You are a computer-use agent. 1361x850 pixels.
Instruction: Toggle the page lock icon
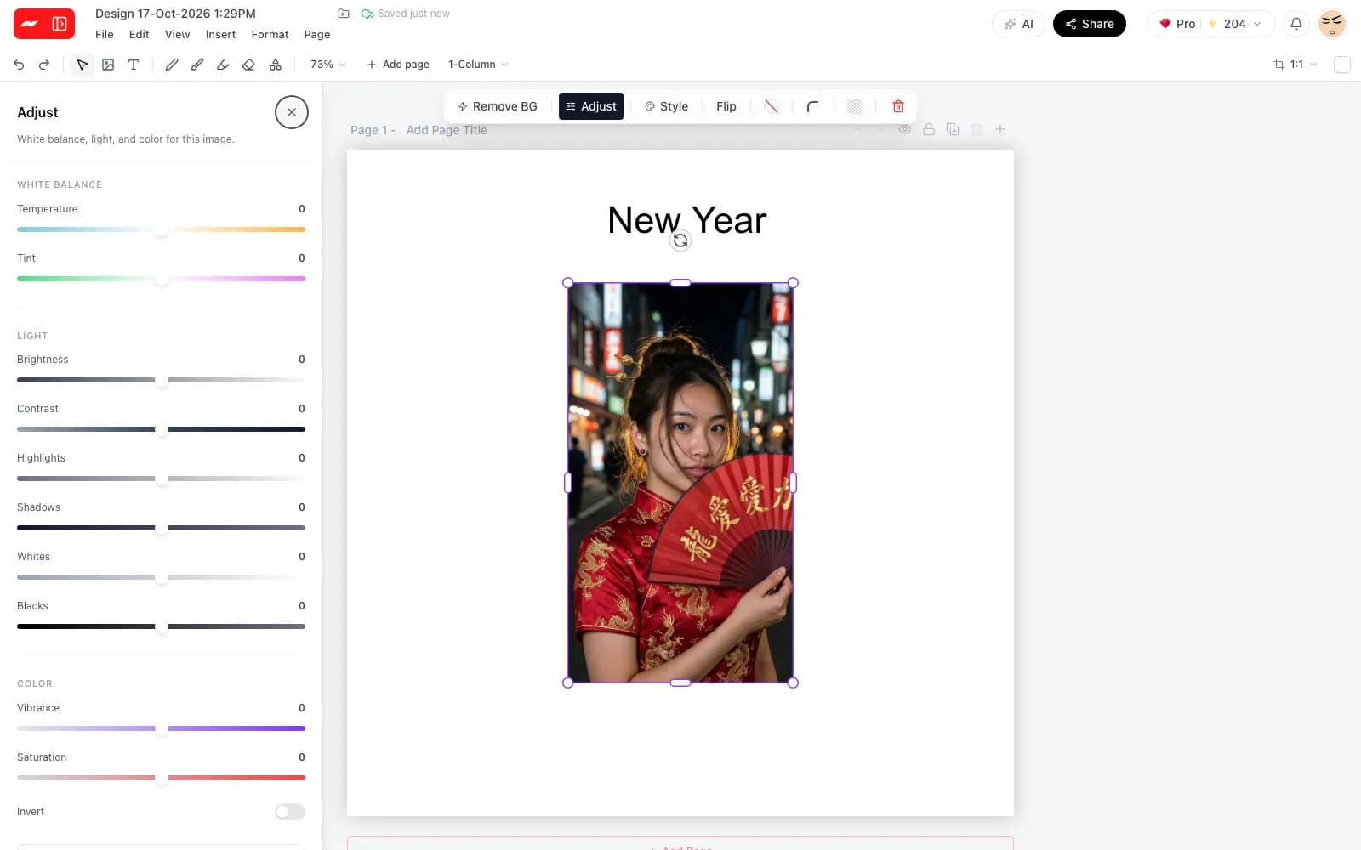coord(929,129)
